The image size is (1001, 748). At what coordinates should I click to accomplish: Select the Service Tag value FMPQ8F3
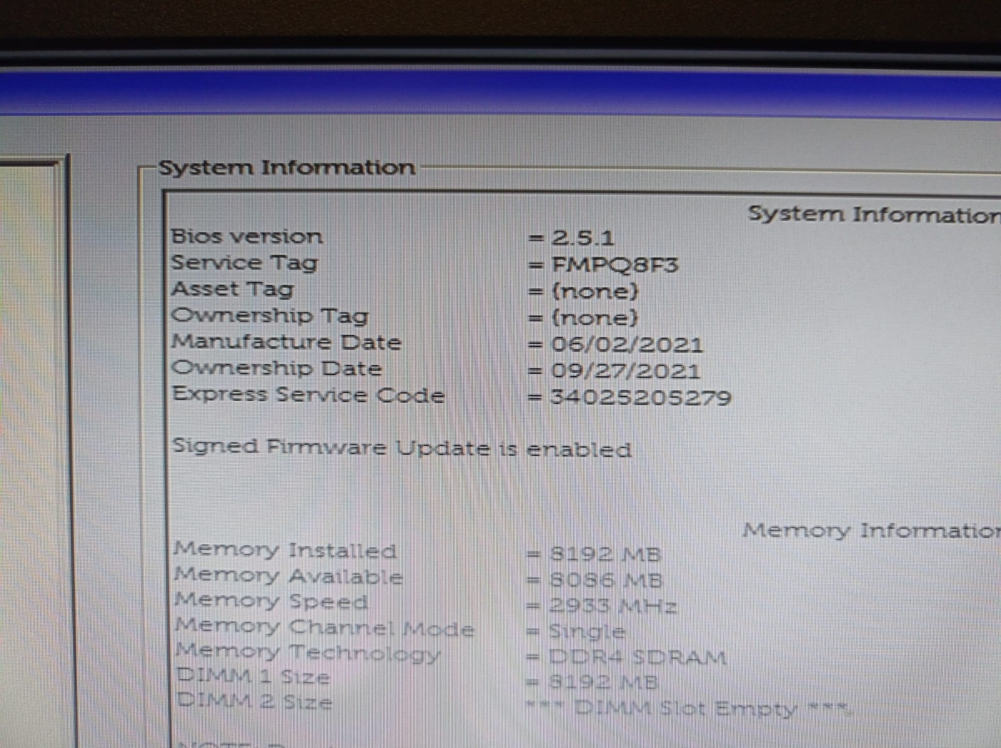coord(614,265)
